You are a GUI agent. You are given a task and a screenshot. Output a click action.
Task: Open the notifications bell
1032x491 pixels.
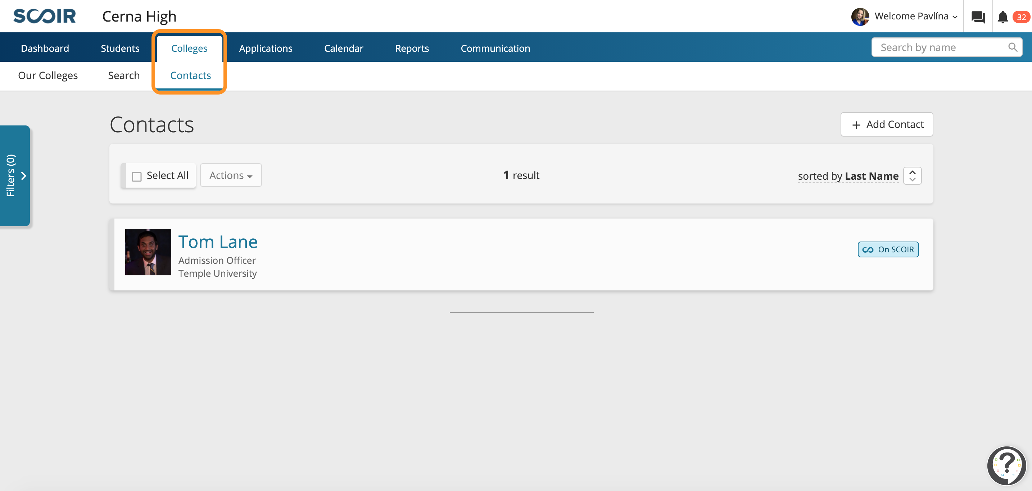point(1002,17)
